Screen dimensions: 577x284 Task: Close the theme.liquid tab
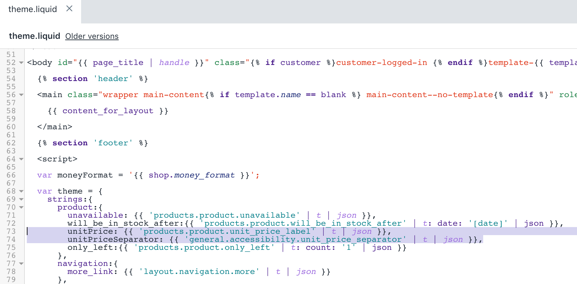(69, 9)
